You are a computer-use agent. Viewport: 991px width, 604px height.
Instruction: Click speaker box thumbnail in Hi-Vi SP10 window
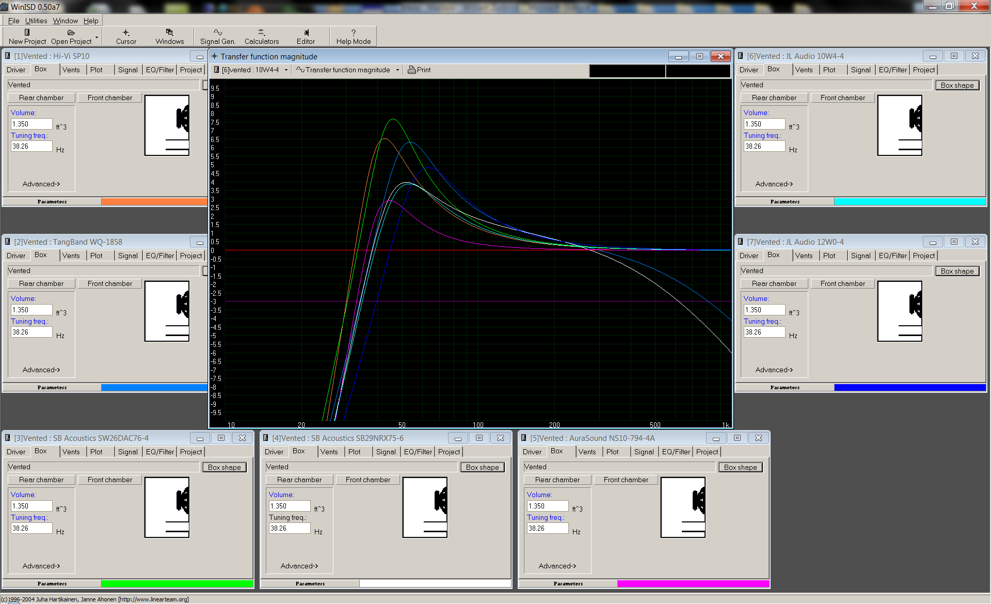(167, 125)
